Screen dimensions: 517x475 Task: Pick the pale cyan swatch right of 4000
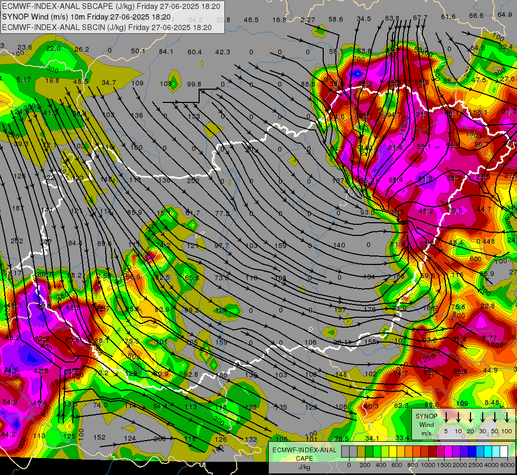[496, 451]
